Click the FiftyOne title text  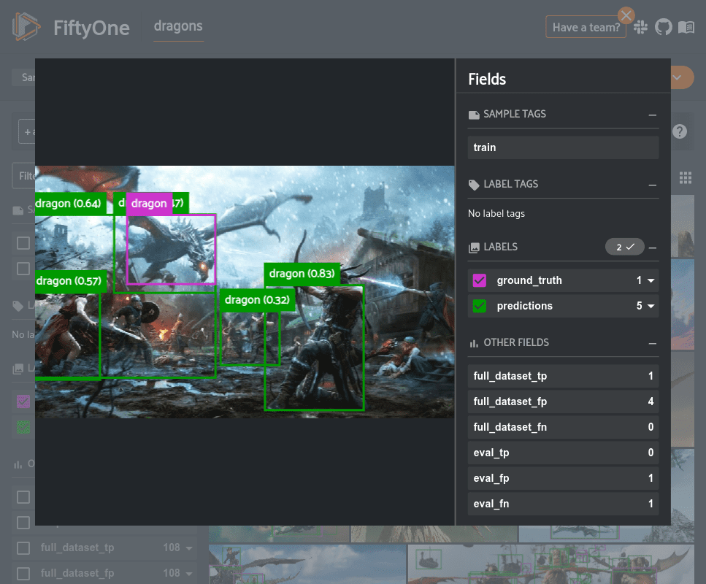pos(91,28)
